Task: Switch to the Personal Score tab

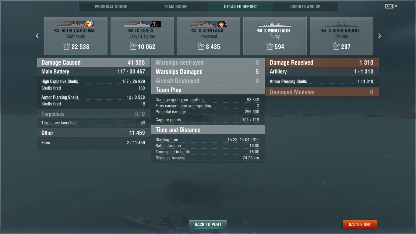Action: 111,6
